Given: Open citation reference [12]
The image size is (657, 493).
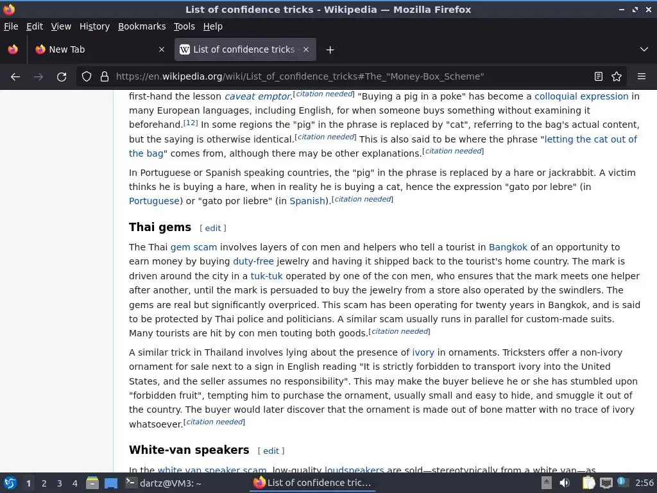Looking at the screenshot, I should click(x=191, y=123).
